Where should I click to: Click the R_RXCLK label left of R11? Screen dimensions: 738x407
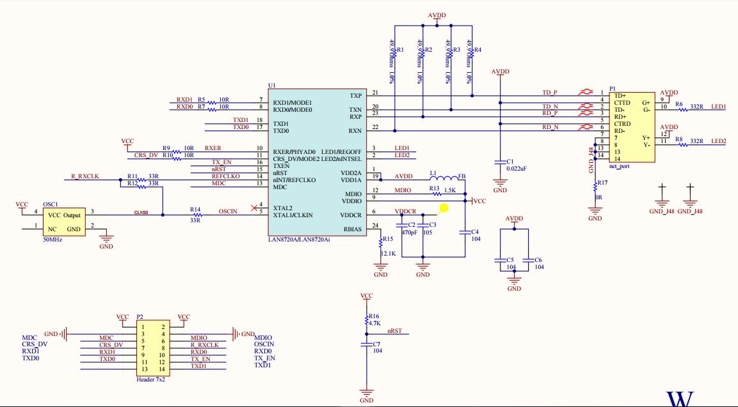85,176
